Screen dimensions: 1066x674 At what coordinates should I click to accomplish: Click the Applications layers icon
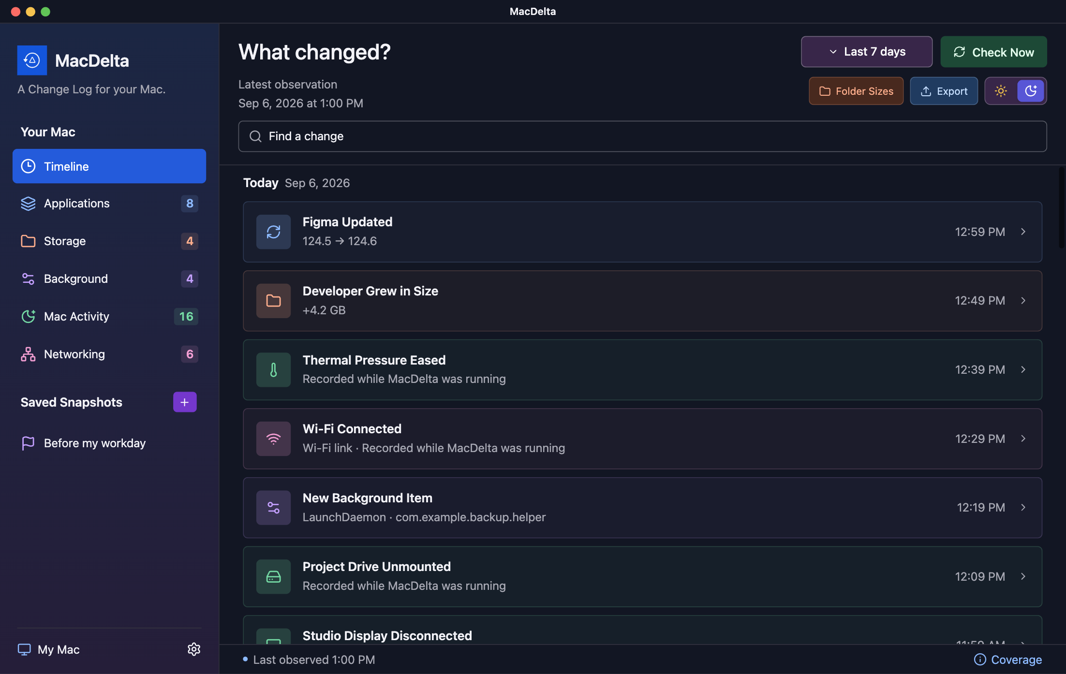coord(28,204)
